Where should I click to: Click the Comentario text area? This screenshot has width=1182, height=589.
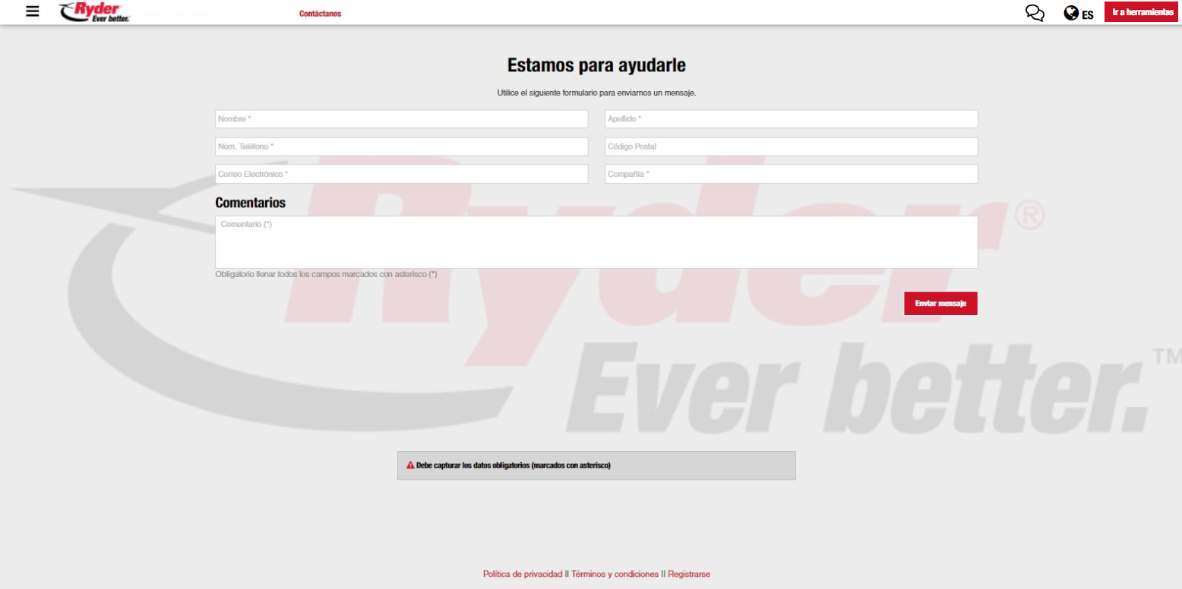coord(596,242)
